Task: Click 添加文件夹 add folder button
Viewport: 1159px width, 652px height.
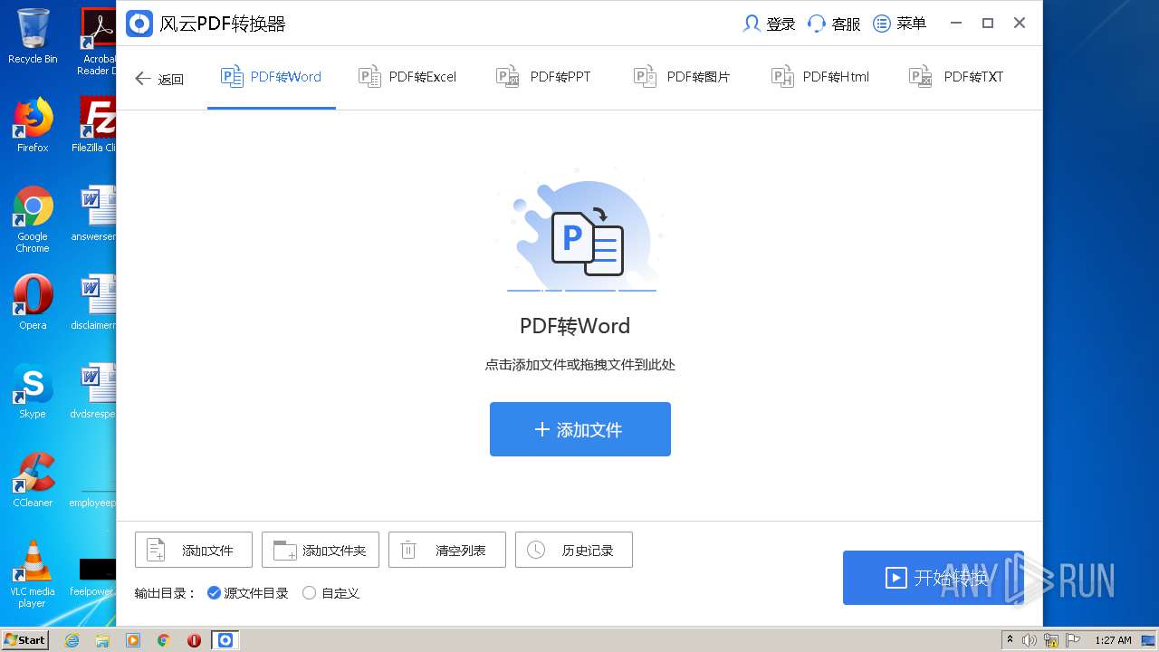Action: tap(321, 550)
